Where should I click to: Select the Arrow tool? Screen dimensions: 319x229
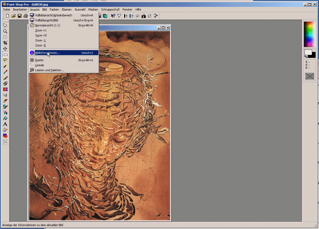click(5, 25)
